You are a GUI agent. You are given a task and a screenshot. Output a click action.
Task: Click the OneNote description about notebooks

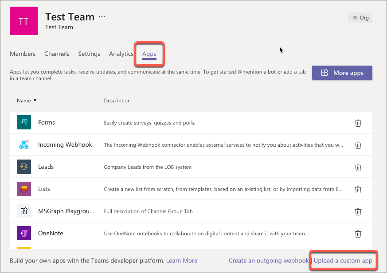[x=205, y=234]
